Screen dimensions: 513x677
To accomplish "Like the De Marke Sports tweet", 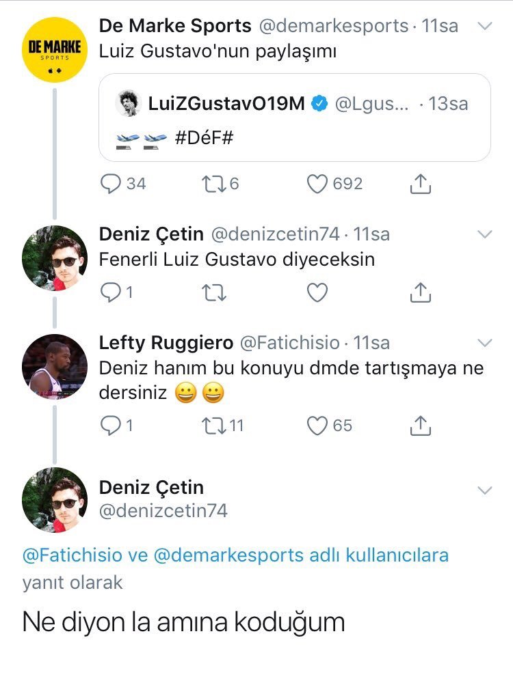I will 317,184.
